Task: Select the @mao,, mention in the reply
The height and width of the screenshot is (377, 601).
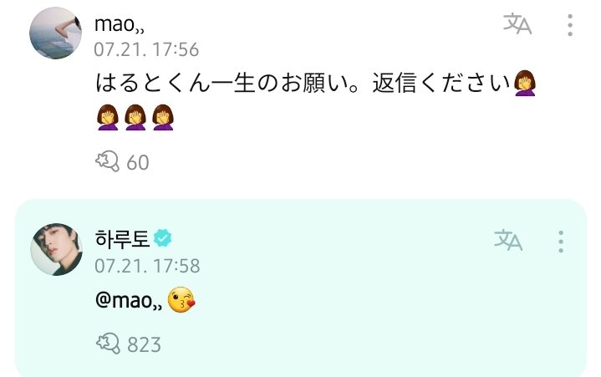Action: (129, 300)
